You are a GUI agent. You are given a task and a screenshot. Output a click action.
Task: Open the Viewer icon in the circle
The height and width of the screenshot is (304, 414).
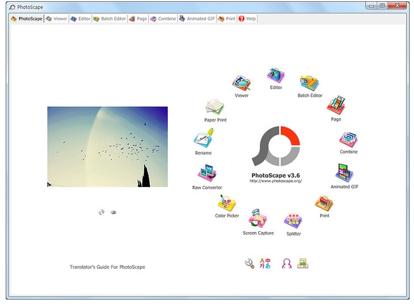point(241,83)
